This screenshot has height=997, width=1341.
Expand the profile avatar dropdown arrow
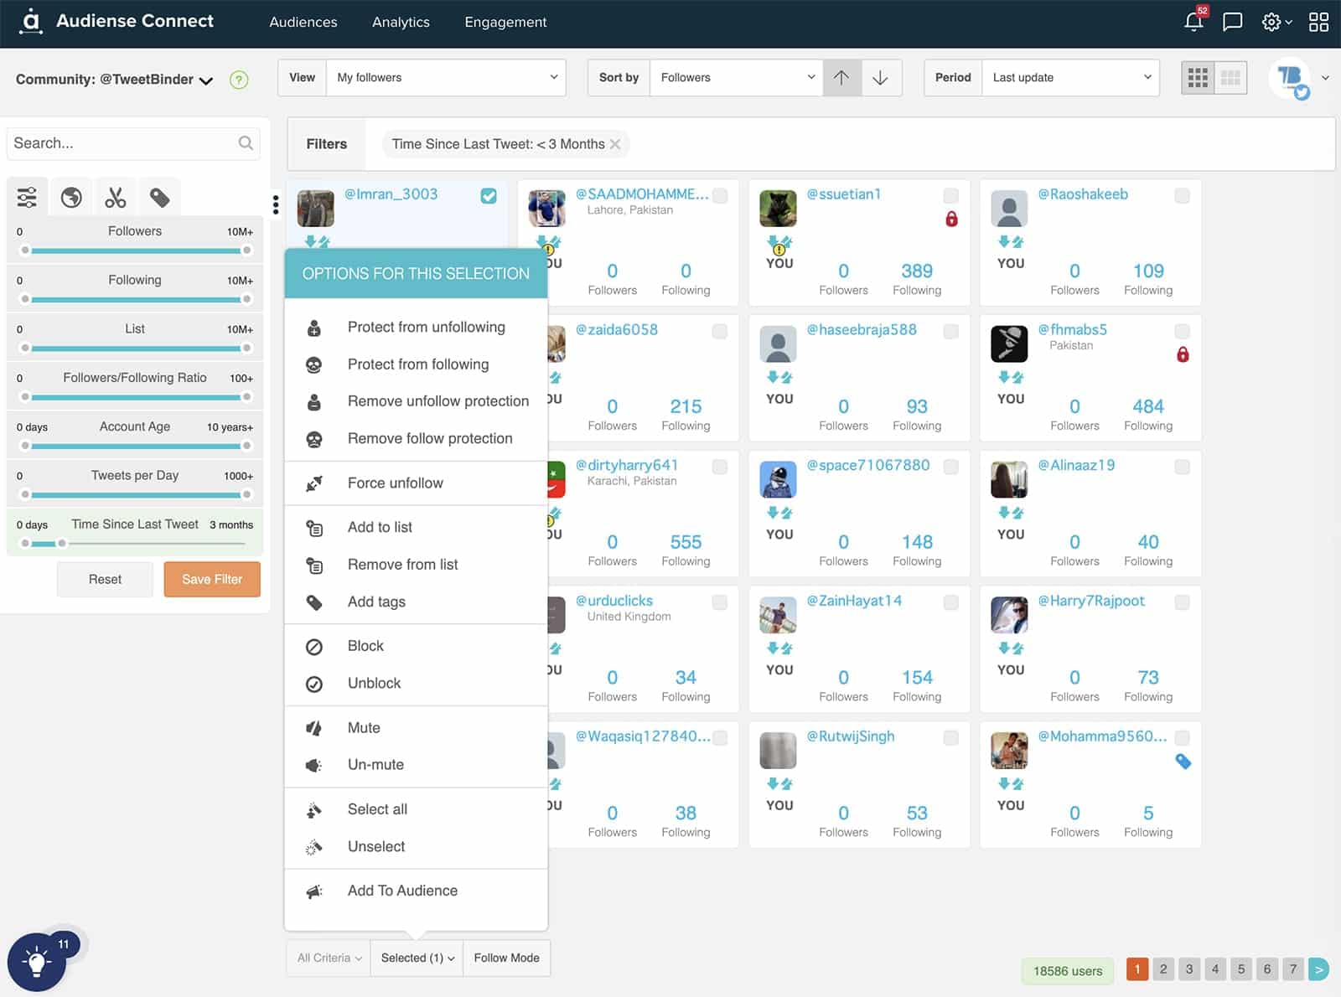pos(1325,78)
